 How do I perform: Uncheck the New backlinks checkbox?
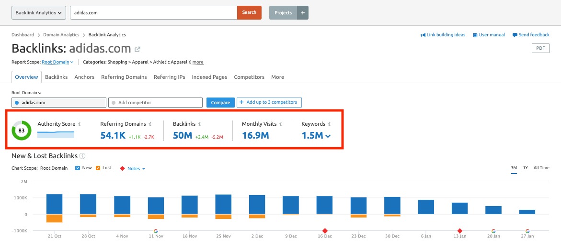click(x=77, y=168)
